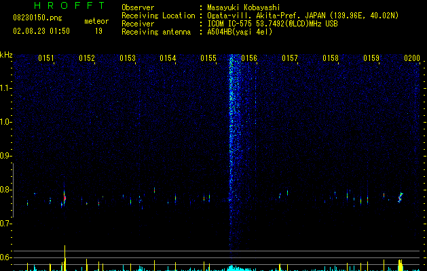Select the file name 08230150.png
This screenshot has width=427, height=271.
(x=37, y=18)
